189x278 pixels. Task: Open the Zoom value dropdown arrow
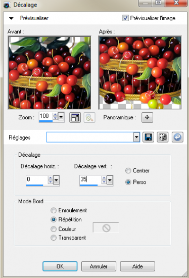tap(61, 117)
